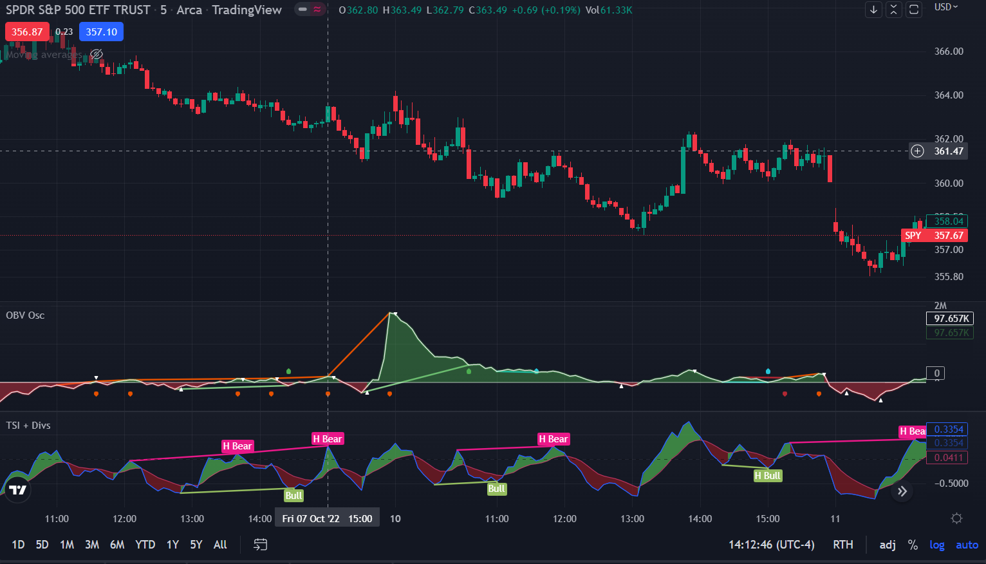The height and width of the screenshot is (564, 986).
Task: Click the -0.5000 TSI axis label
Action: click(x=951, y=484)
